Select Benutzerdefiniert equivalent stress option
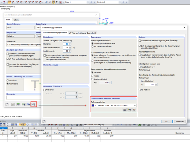The image size is (190, 142). (92, 79)
